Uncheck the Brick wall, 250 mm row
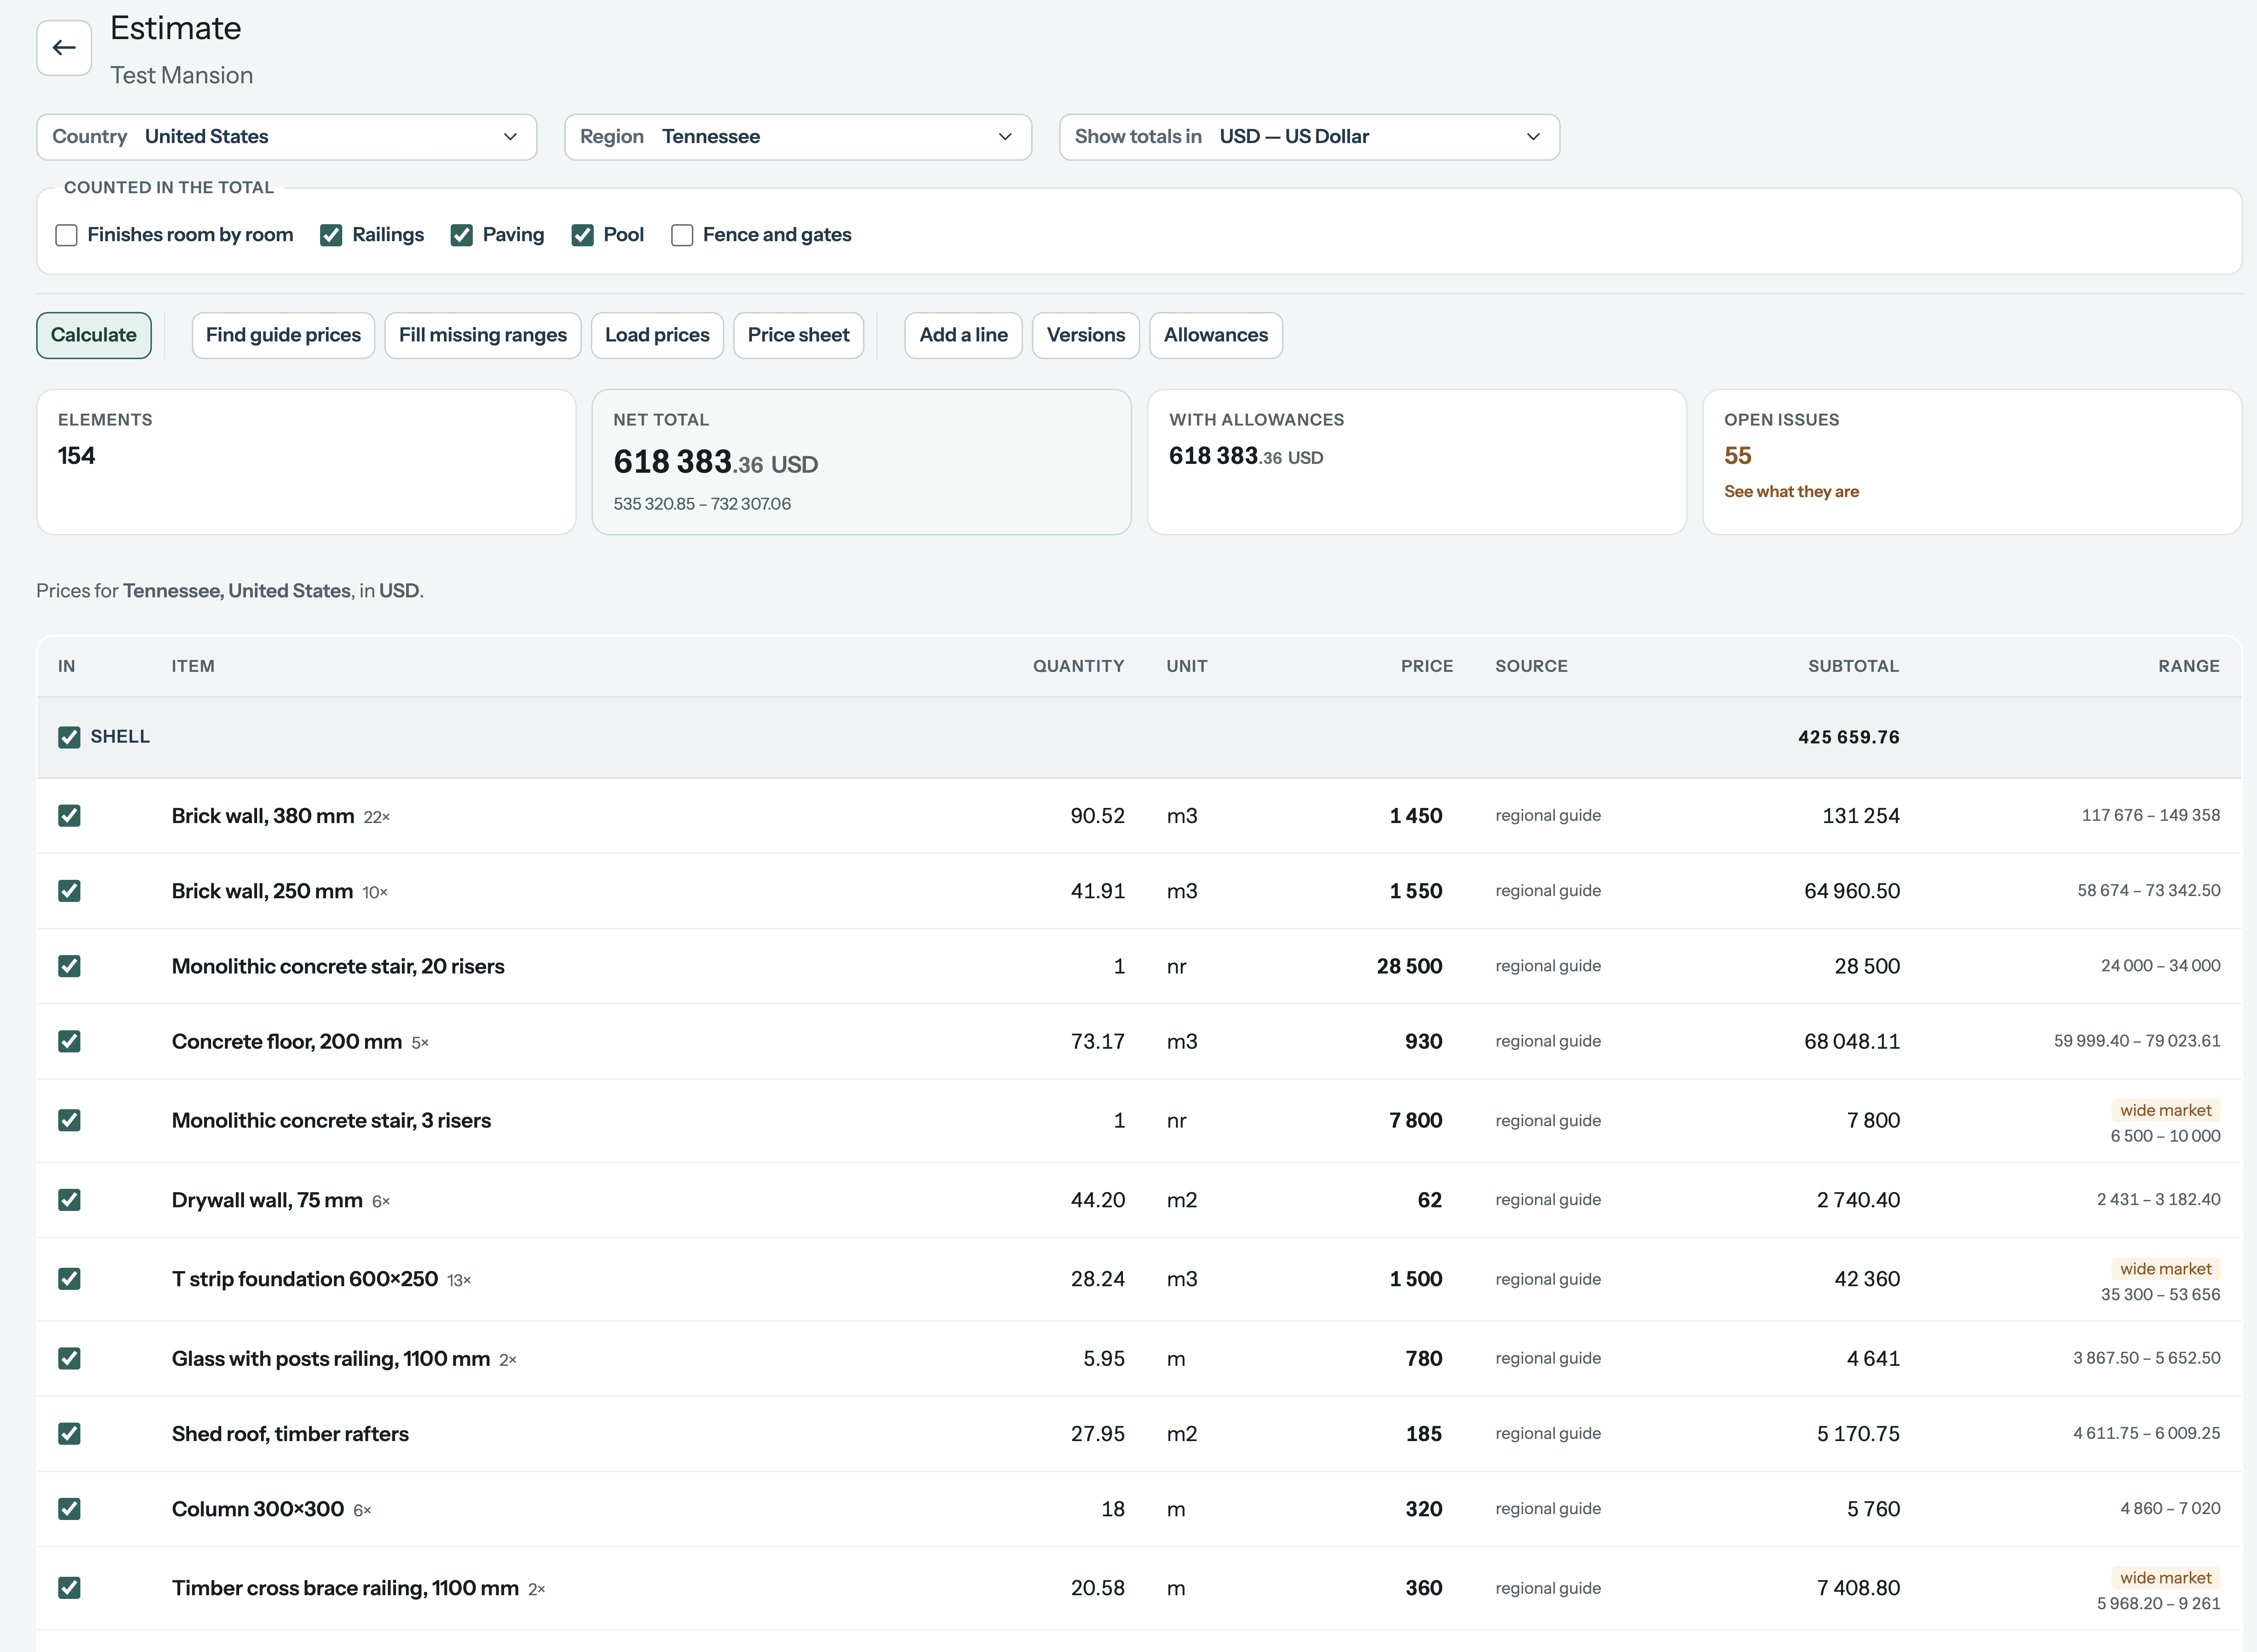The width and height of the screenshot is (2257, 1652). click(69, 891)
